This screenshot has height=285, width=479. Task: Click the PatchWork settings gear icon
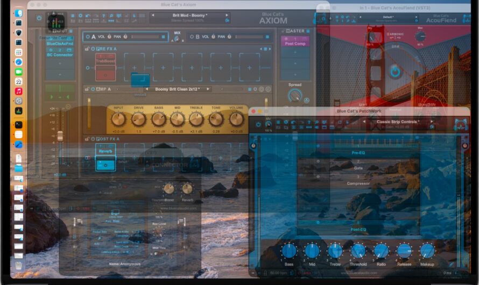[286, 122]
